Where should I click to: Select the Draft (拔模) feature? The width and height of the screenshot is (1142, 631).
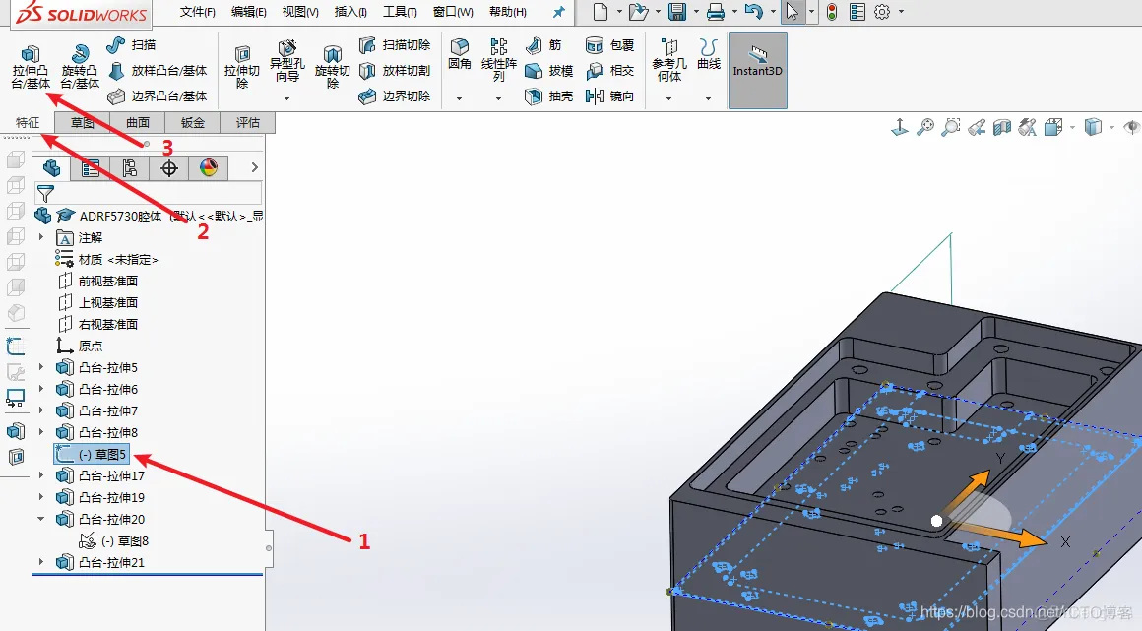549,71
